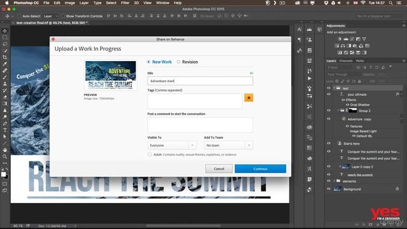Add an Exposure adjustment
This screenshot has width=407, height=229.
pyautogui.click(x=358, y=39)
